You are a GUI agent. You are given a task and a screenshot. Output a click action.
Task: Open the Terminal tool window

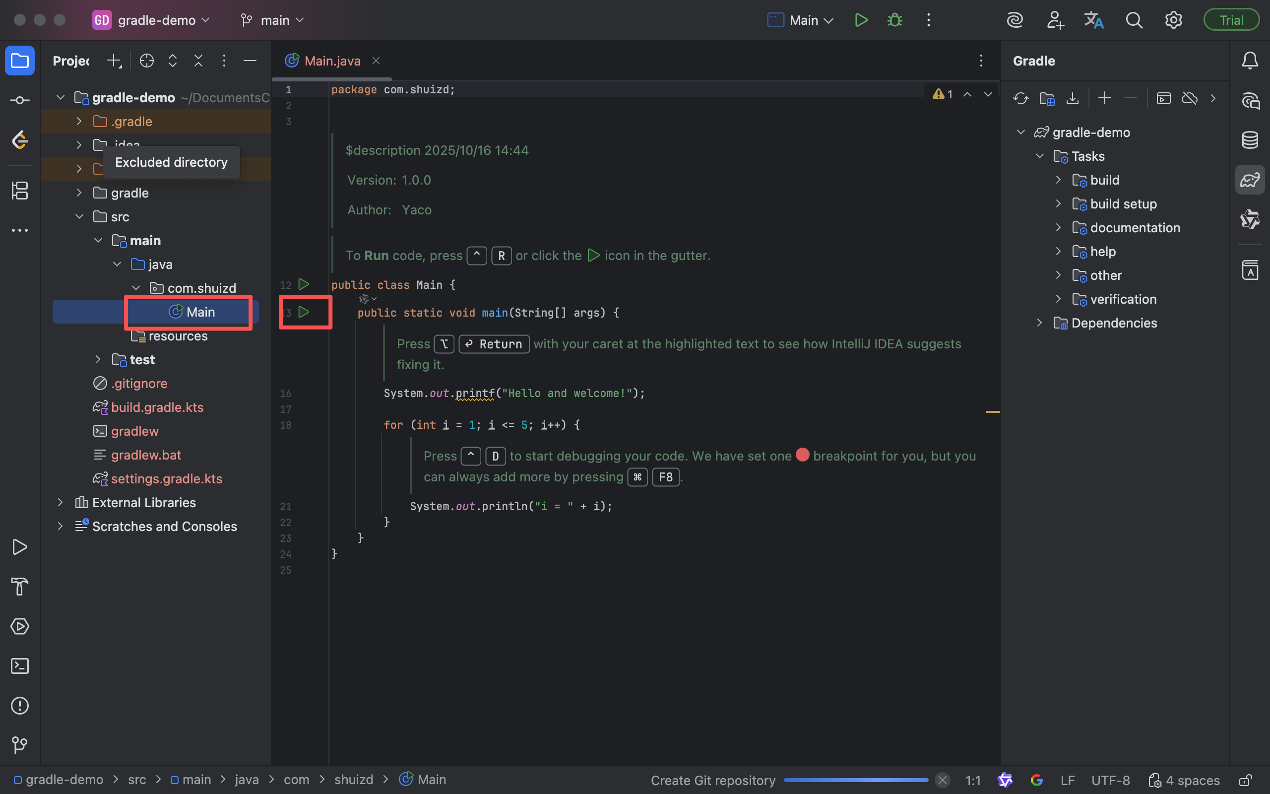point(19,666)
